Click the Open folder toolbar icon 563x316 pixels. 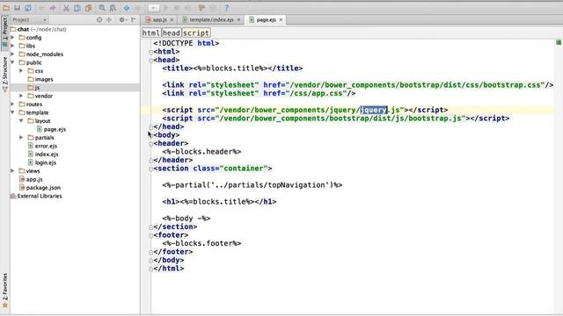click(6, 8)
